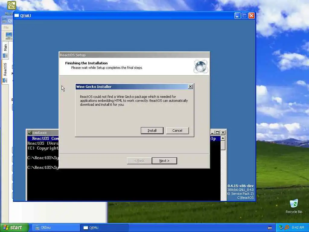This screenshot has width=309, height=232.
Task: Click the ReactOS Setup title bar
Action: (134, 55)
